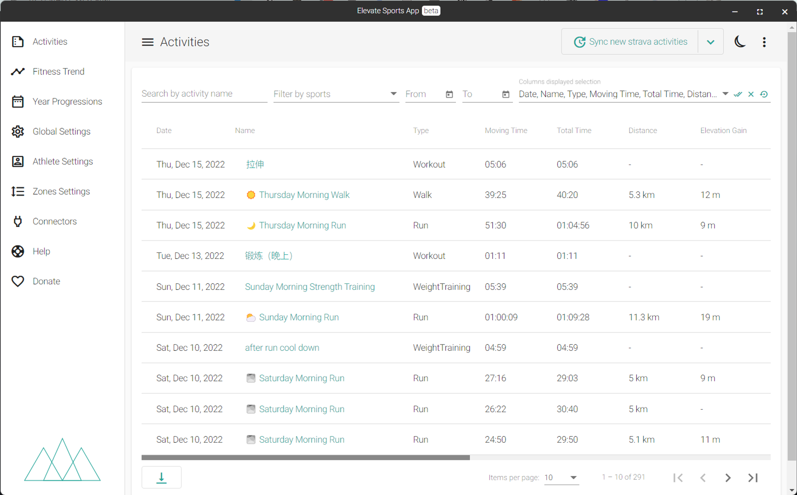This screenshot has height=495, width=797.
Task: Click Sync new strava activities button
Action: (x=630, y=41)
